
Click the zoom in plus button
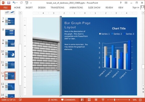click(129, 100)
